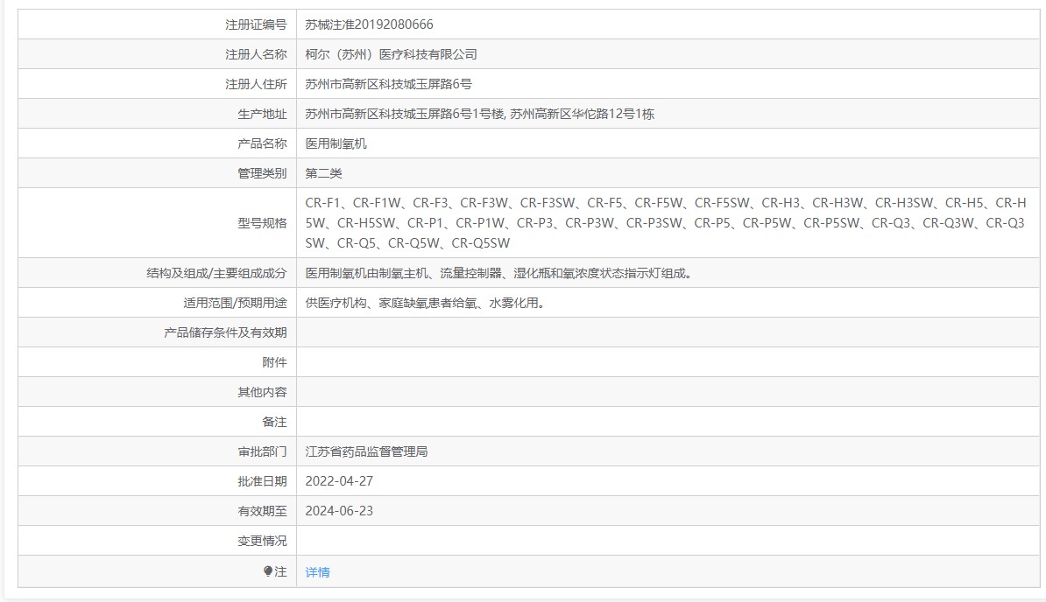Click the 生产地址 label

pos(262,114)
